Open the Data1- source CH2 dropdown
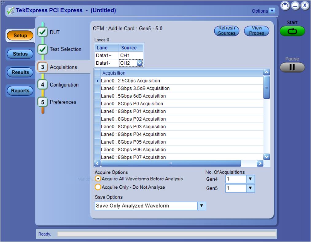The width and height of the screenshot is (311, 242). [x=139, y=63]
